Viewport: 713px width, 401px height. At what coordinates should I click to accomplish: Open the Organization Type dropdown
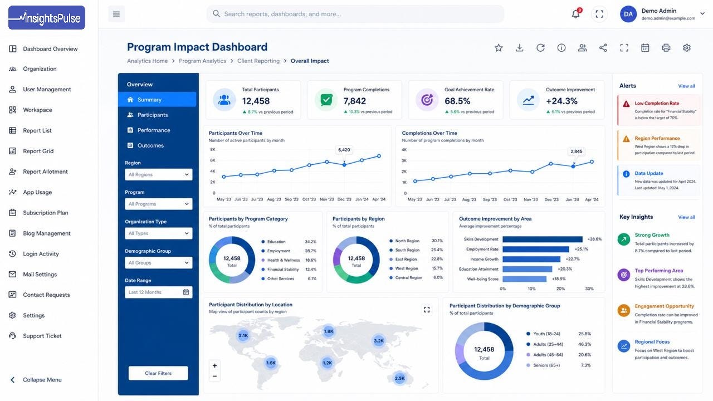pyautogui.click(x=159, y=233)
